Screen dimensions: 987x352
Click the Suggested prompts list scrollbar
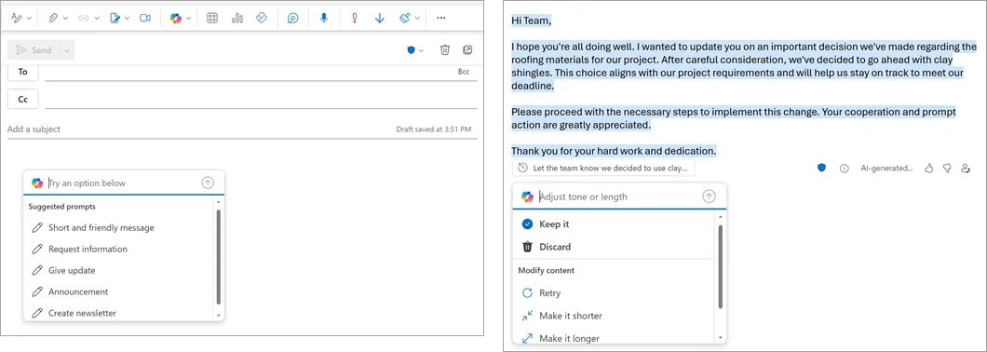pyautogui.click(x=219, y=257)
